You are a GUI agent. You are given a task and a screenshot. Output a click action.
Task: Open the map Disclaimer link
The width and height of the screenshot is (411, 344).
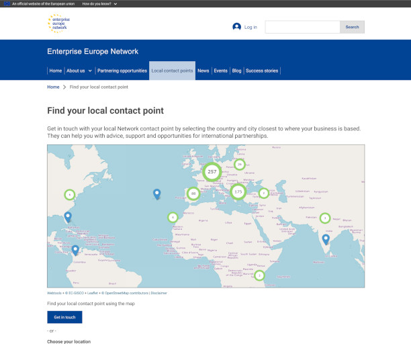click(x=159, y=293)
